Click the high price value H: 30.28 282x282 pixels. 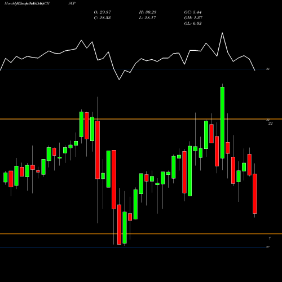pos(148,12)
